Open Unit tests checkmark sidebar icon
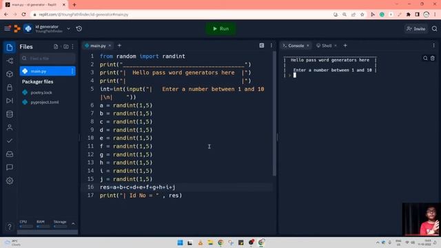 [10, 141]
